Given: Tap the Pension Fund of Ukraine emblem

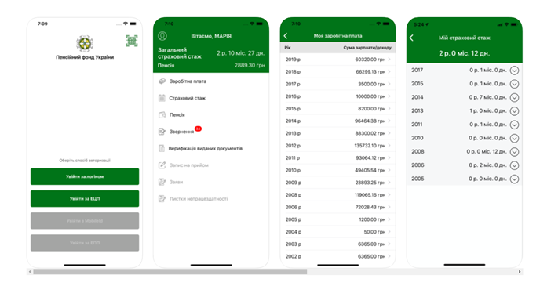Looking at the screenshot, I should (85, 44).
